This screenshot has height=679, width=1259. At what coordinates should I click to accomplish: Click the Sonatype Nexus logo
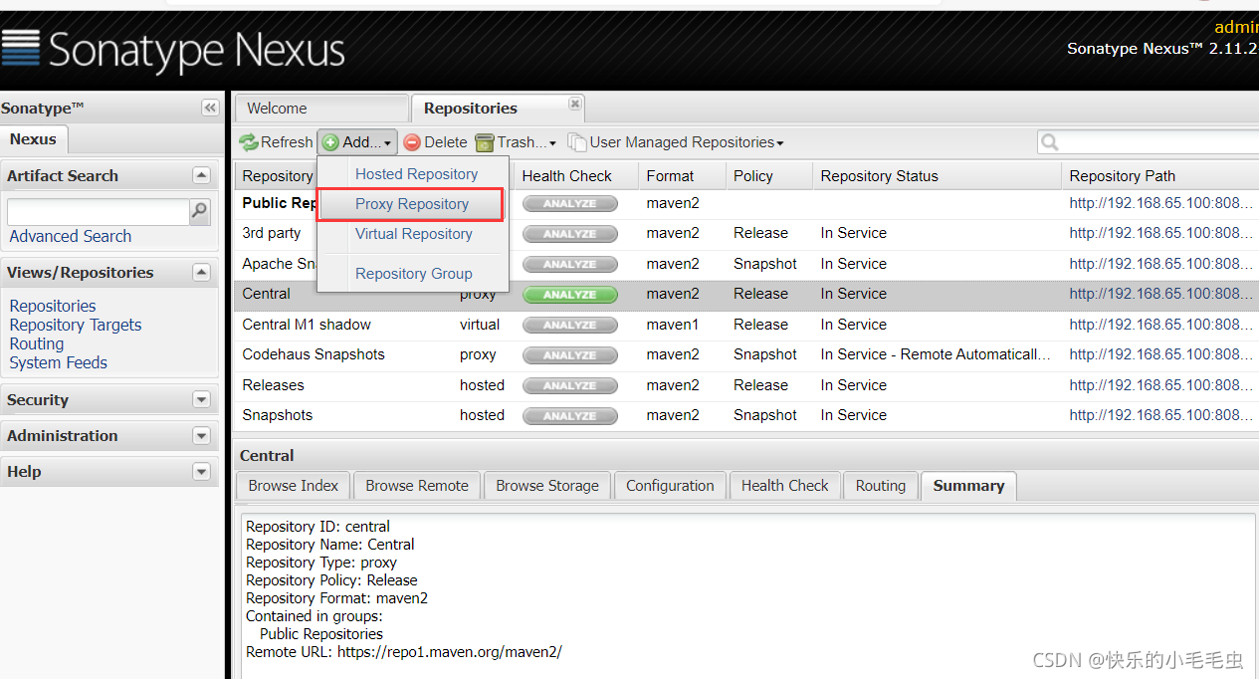[173, 50]
